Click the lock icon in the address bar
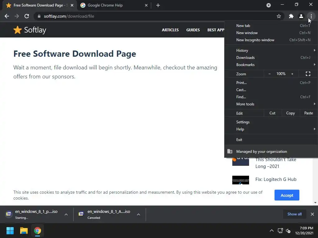The image size is (318, 238). tap(39, 16)
